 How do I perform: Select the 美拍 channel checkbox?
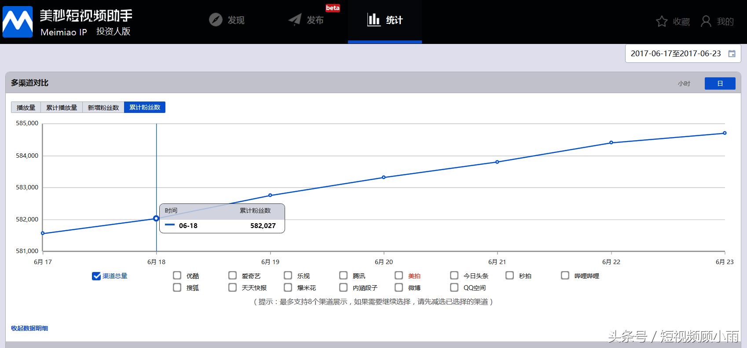pyautogui.click(x=399, y=275)
